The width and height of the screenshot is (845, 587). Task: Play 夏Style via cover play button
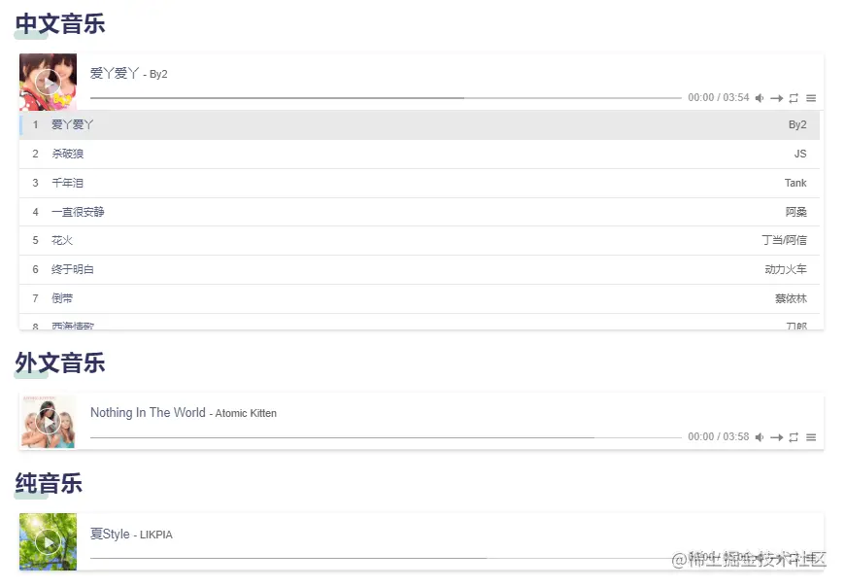coord(49,542)
